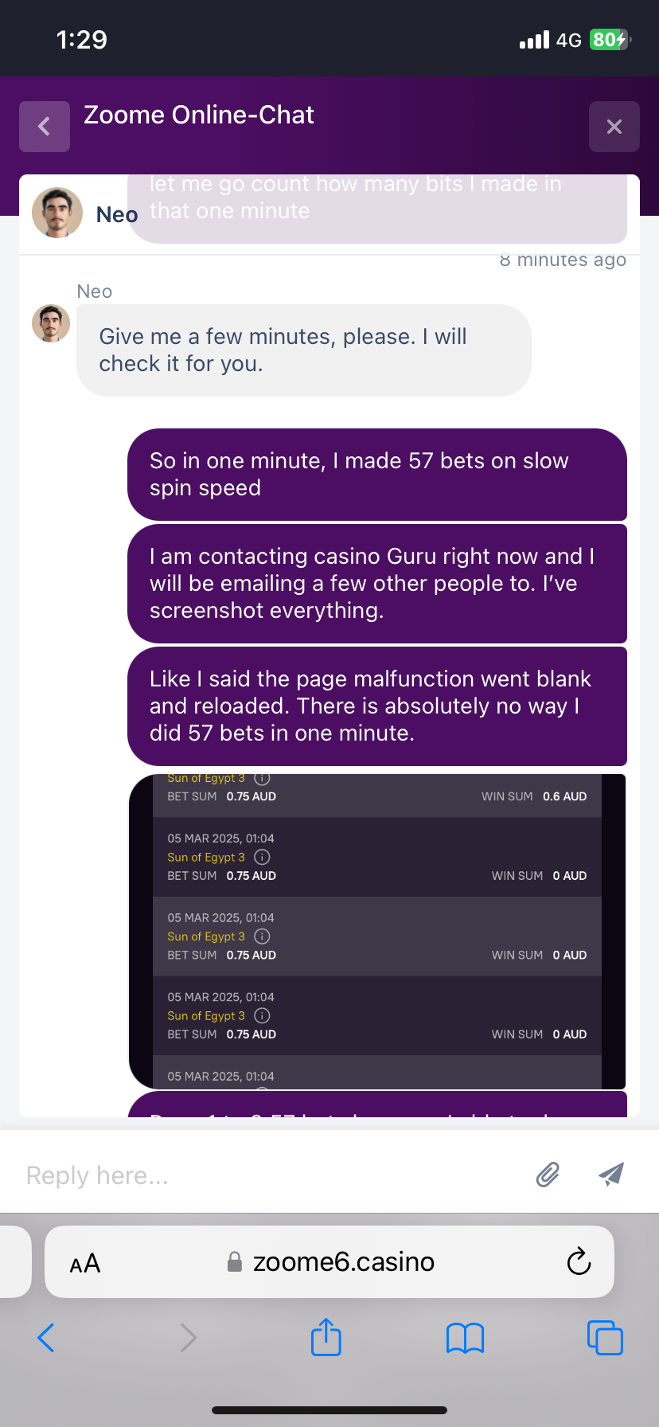Go back with Safari's back arrow
This screenshot has height=1427, width=659.
46,1338
